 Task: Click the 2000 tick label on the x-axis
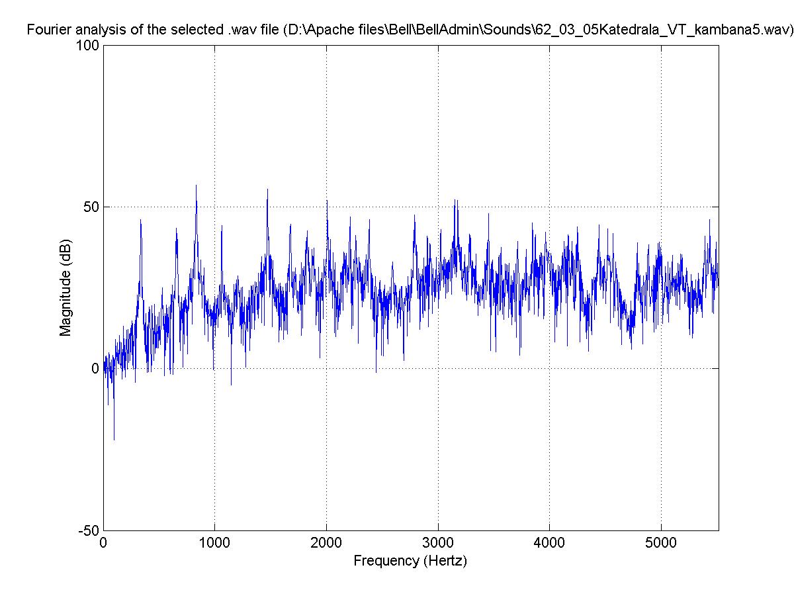[x=326, y=542]
